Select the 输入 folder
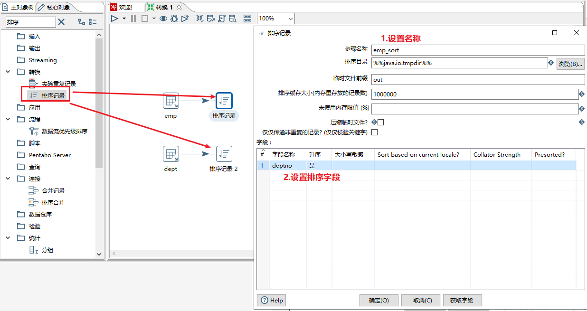587x311 pixels. [x=35, y=36]
